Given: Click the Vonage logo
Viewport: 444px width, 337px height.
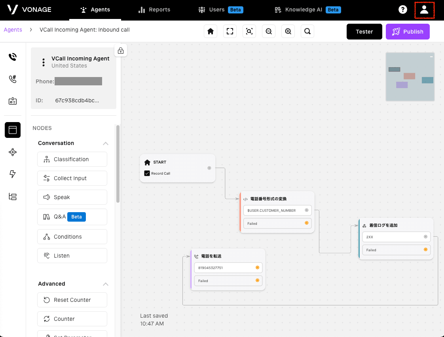Looking at the screenshot, I should [x=29, y=9].
